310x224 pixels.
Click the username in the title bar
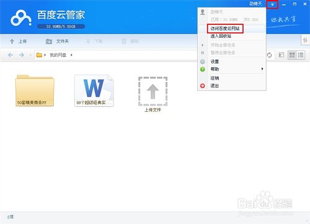(255, 4)
